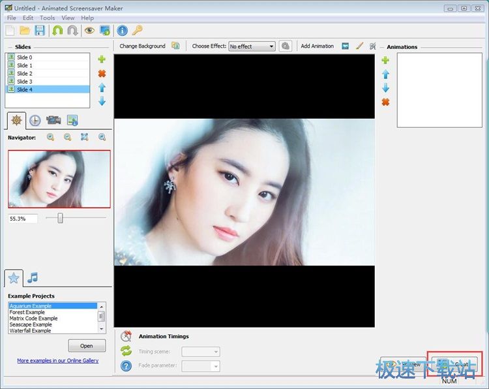Adjust the Navigator zoom slider handle

[60, 218]
